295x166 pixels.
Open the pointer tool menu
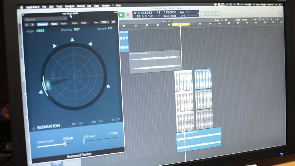[164, 21]
